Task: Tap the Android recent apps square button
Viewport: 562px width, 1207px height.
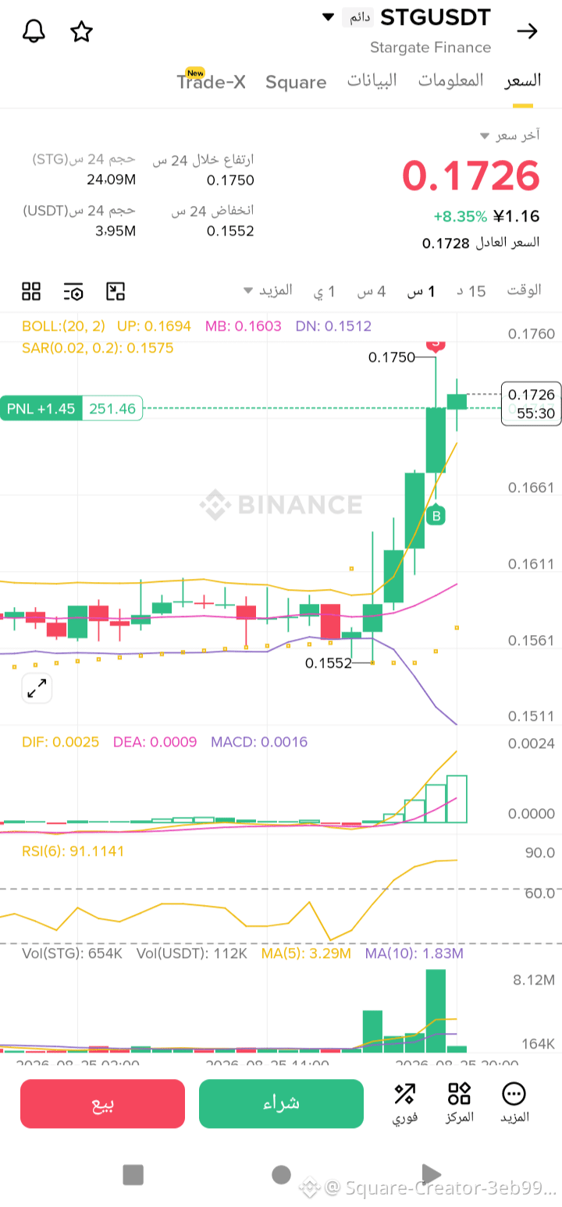Action: click(x=133, y=1174)
